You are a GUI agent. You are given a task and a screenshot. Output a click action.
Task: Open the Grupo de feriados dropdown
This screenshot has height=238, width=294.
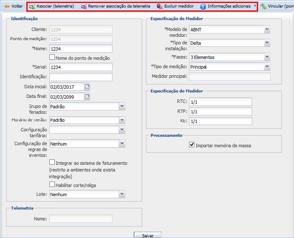point(122,106)
